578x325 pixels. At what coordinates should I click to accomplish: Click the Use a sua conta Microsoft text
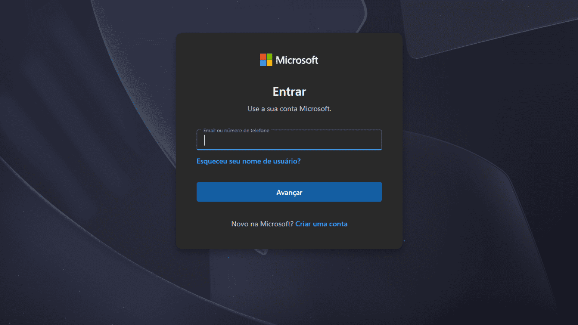(289, 109)
